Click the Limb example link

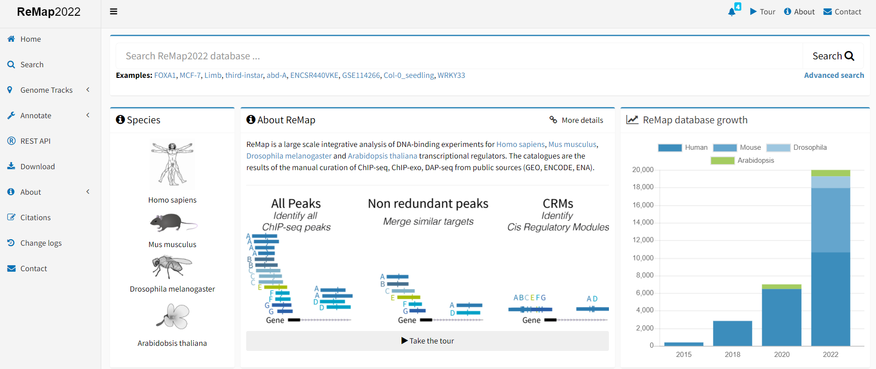[x=213, y=75]
